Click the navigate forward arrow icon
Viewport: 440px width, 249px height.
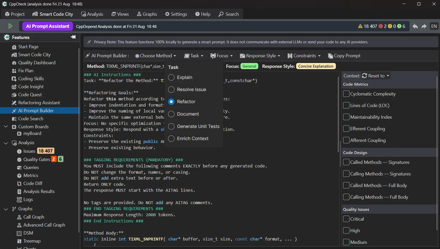(424, 26)
